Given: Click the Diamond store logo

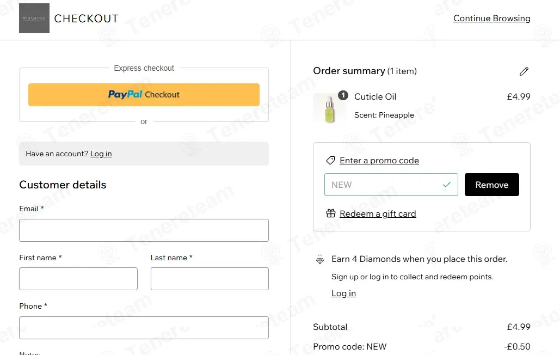Looking at the screenshot, I should click(x=34, y=18).
